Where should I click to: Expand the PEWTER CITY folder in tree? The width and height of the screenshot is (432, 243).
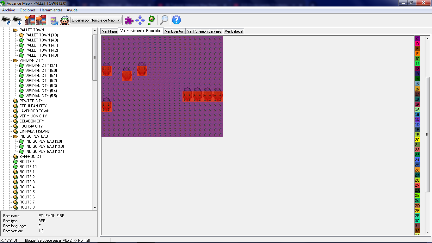click(15, 101)
